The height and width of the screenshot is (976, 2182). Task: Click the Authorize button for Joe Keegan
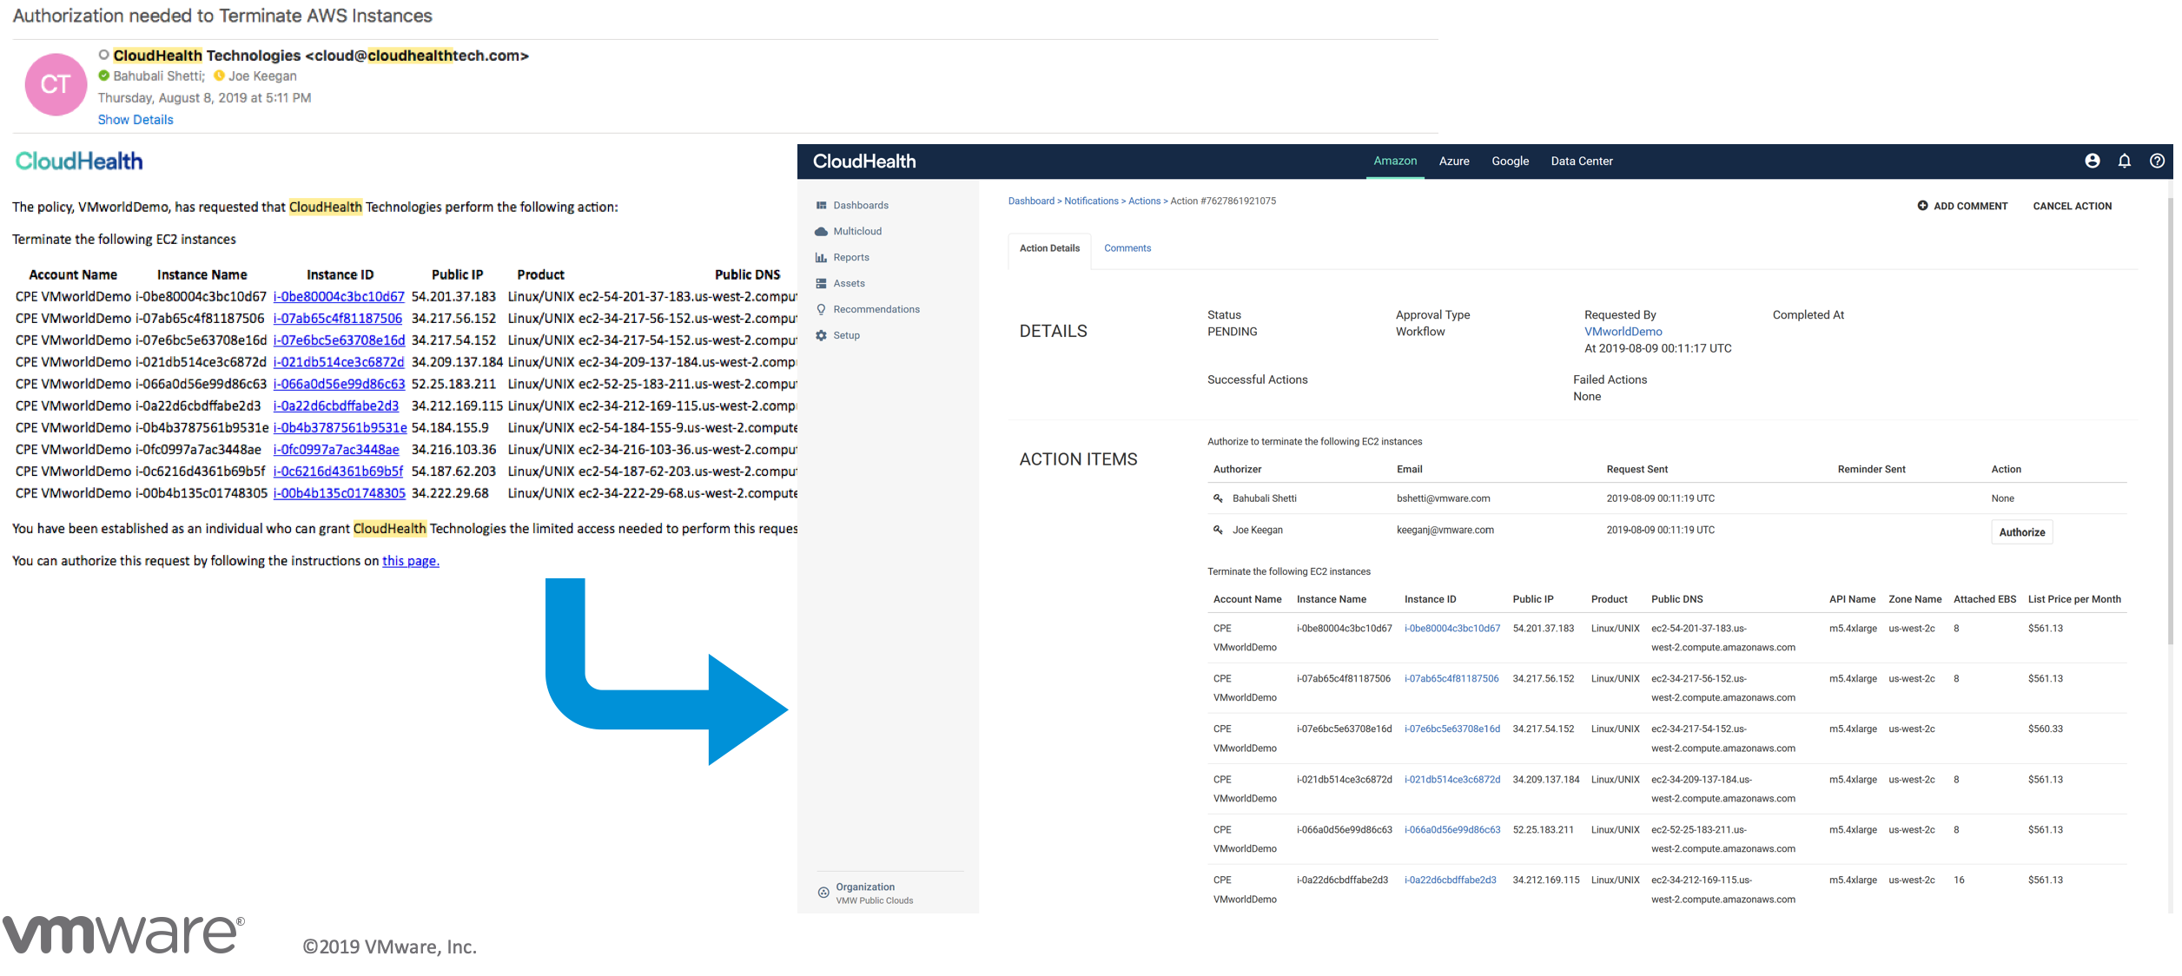point(2021,532)
